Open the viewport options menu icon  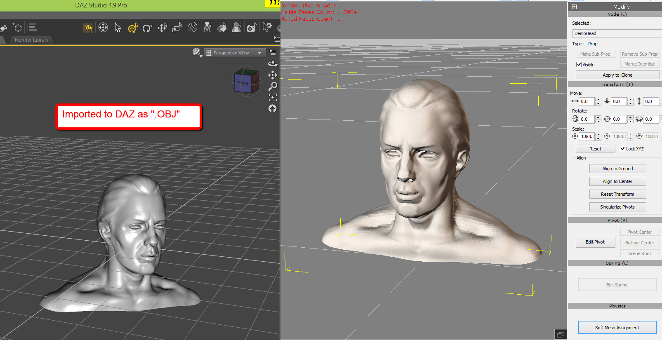(x=273, y=52)
